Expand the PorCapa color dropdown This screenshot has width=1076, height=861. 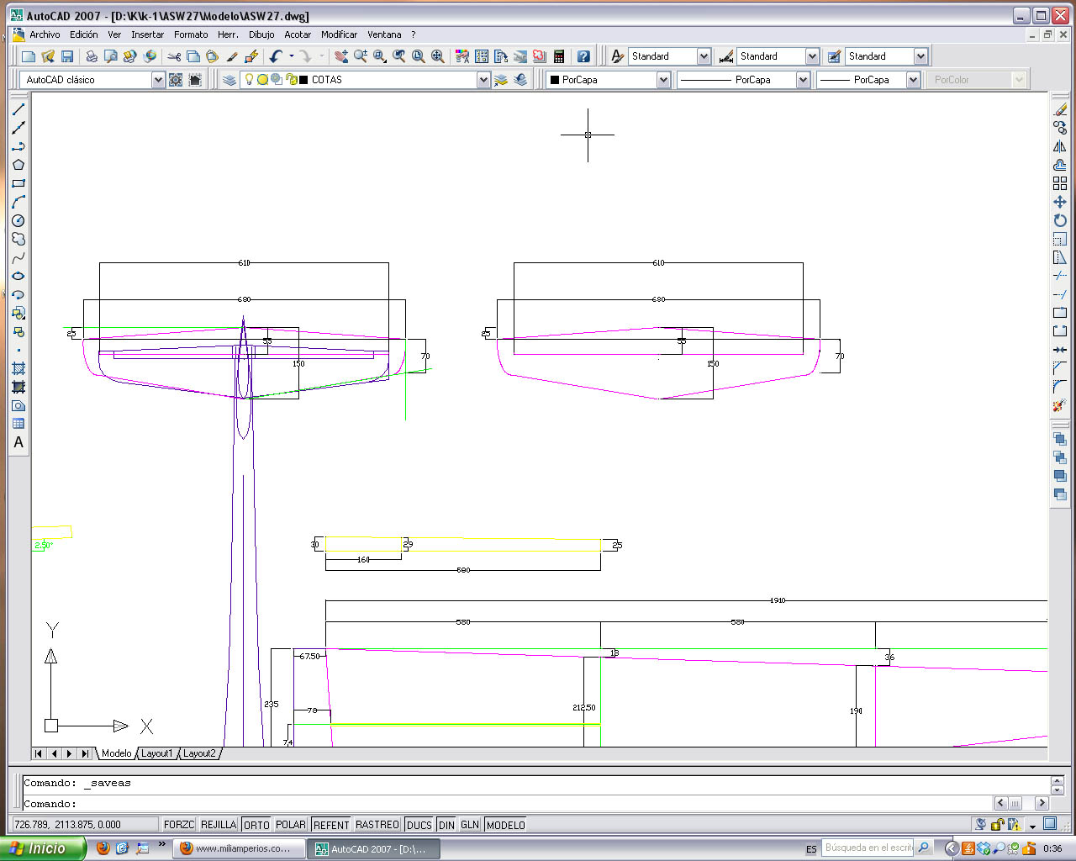pyautogui.click(x=663, y=80)
